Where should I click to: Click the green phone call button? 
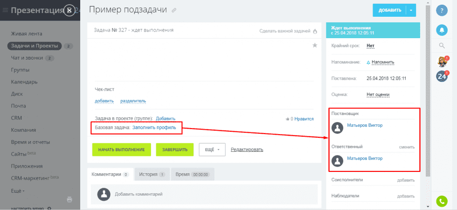click(442, 201)
